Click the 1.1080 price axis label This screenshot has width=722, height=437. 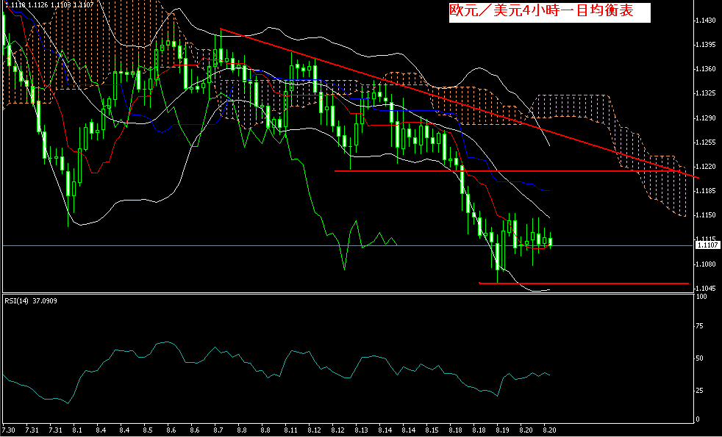coord(707,264)
